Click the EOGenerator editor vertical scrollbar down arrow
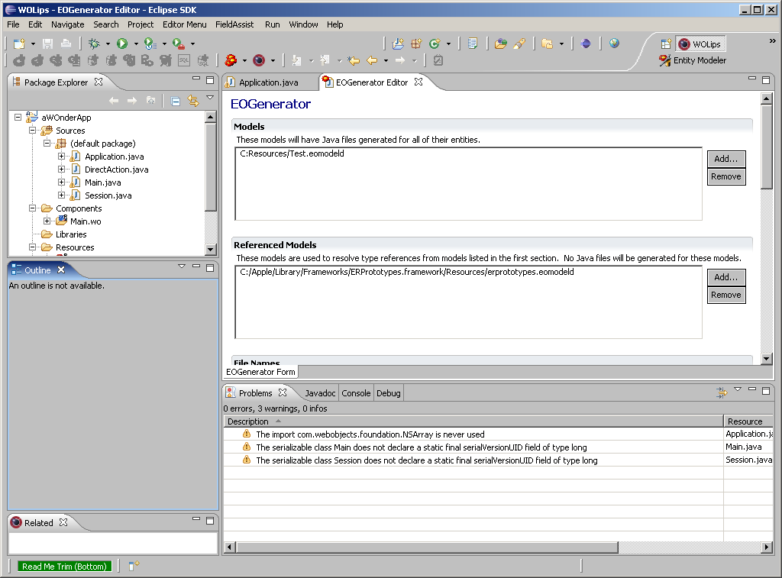The width and height of the screenshot is (782, 578). pos(767,359)
